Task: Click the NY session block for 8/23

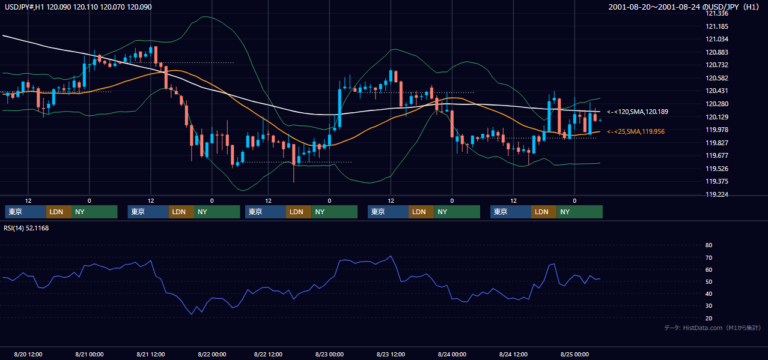Action: tap(457, 212)
